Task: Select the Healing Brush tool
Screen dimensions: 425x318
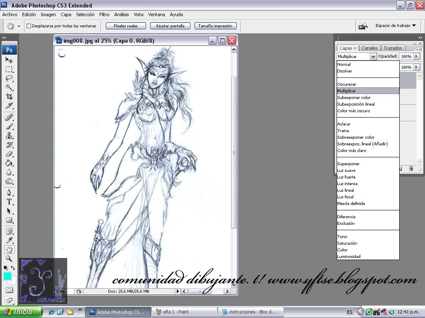Action: 9,117
